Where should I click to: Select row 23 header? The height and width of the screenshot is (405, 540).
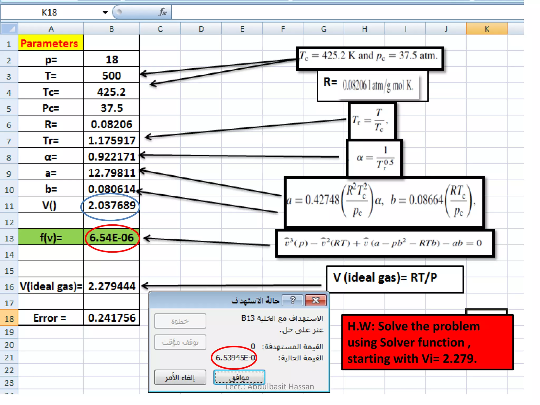tap(9, 383)
